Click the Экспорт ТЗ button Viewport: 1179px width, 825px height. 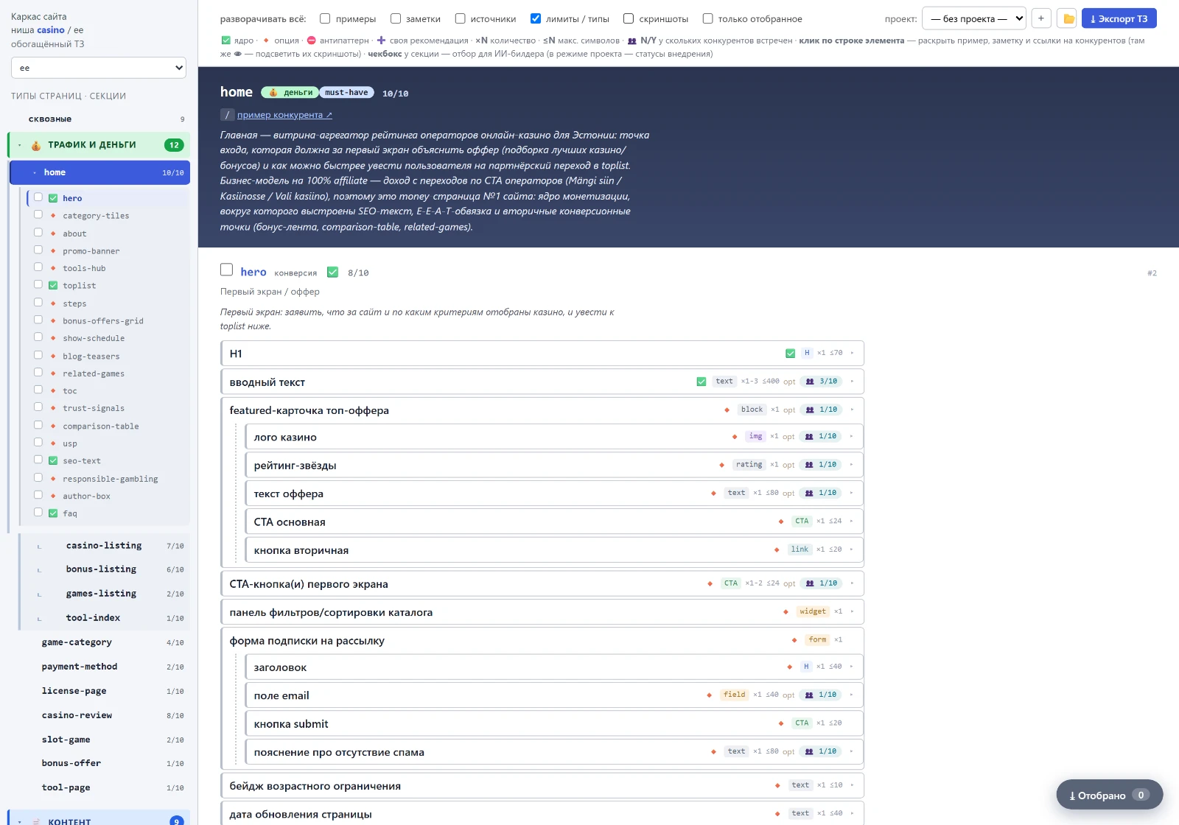pyautogui.click(x=1119, y=18)
